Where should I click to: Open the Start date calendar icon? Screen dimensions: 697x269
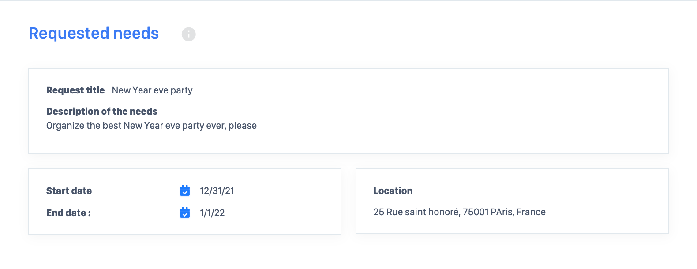pos(185,191)
